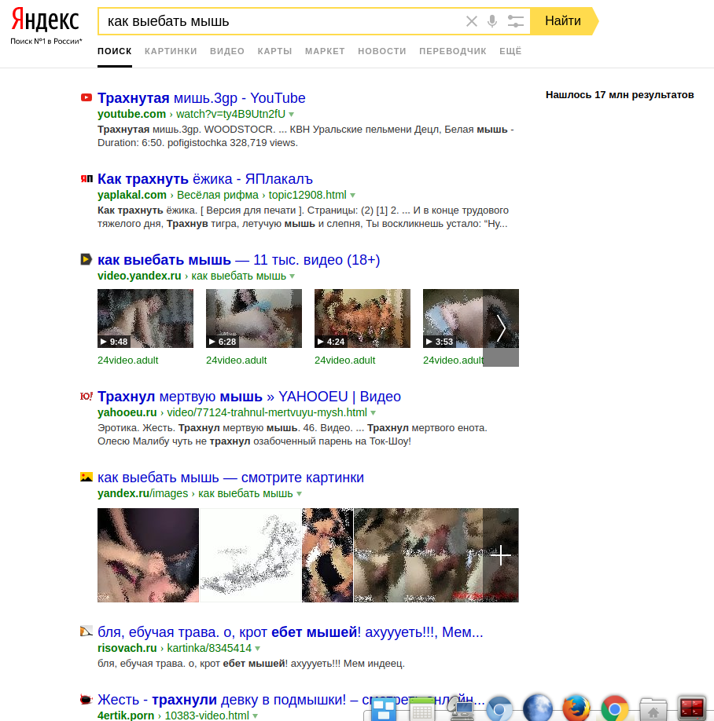Click yandex.ru/images green URL
Screen dimensions: 714x721
click(142, 493)
